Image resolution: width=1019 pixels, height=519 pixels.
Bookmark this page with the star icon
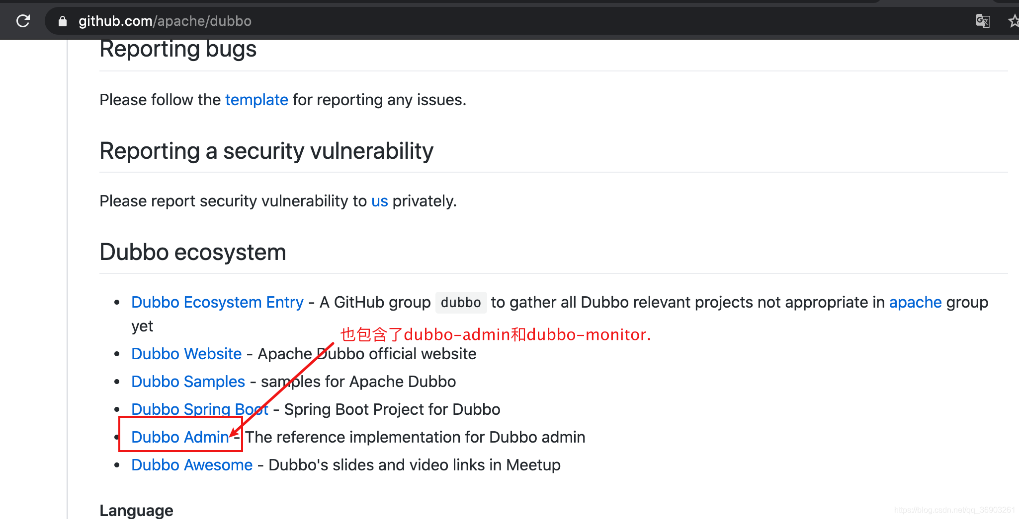point(1013,21)
